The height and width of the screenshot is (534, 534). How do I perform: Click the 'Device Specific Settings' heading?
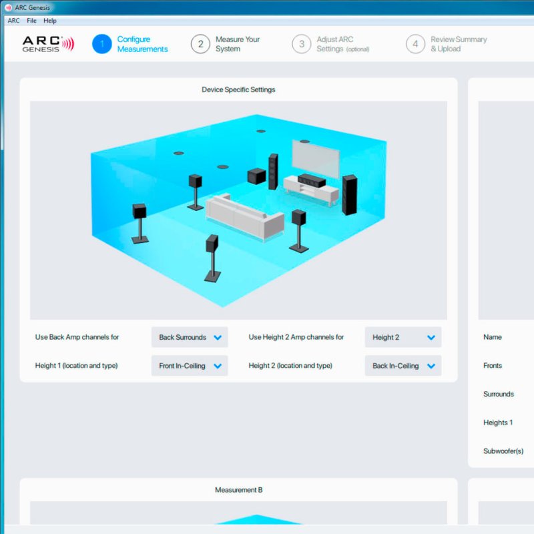[x=238, y=89]
